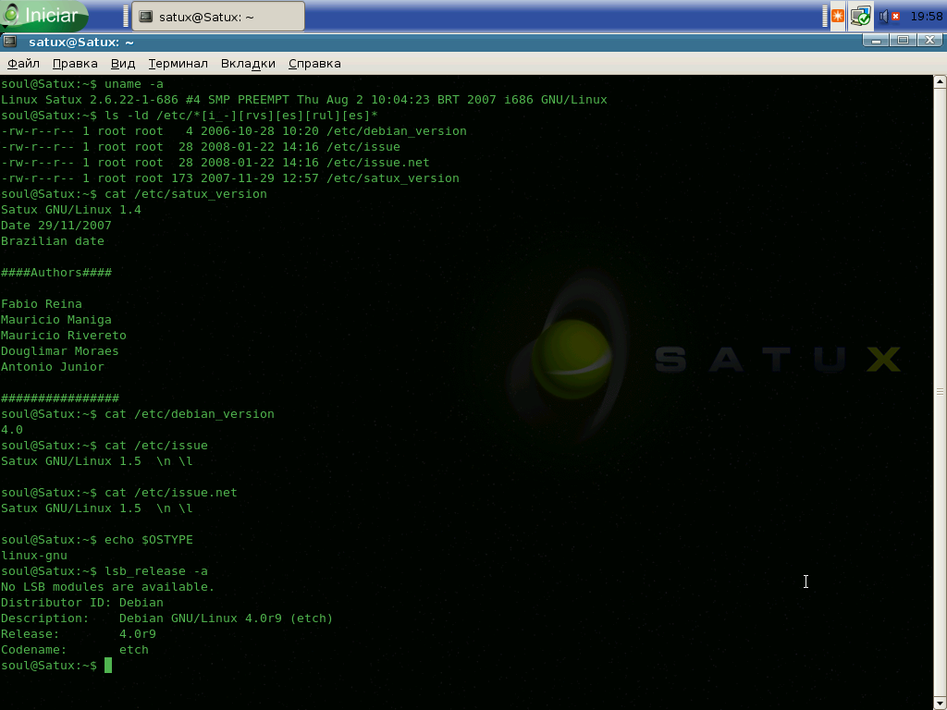
Task: Open the window menu icon in title bar
Action: (9, 42)
